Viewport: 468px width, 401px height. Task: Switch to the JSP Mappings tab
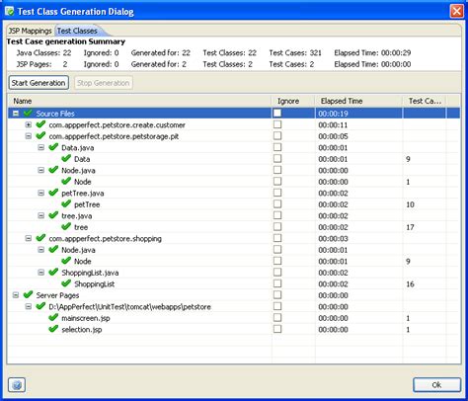click(x=30, y=31)
